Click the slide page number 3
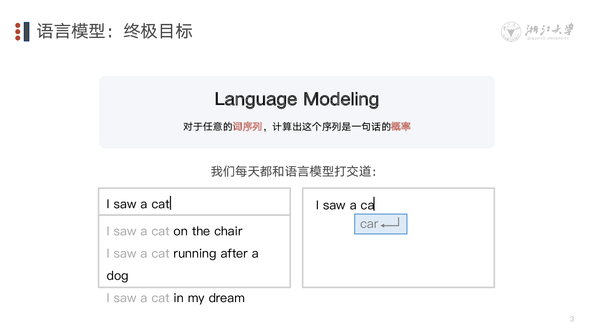 pos(572,319)
